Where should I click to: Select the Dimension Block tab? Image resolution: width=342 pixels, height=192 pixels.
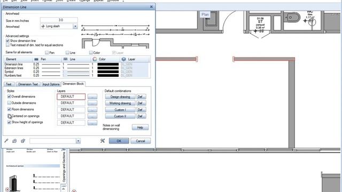click(x=73, y=84)
